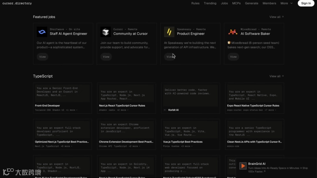Expand '+7 more' tags on Expo card
The height and width of the screenshot is (178, 317).
tap(270, 110)
